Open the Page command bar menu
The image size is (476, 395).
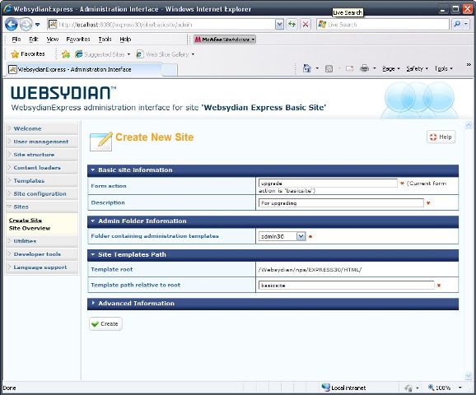pos(391,69)
